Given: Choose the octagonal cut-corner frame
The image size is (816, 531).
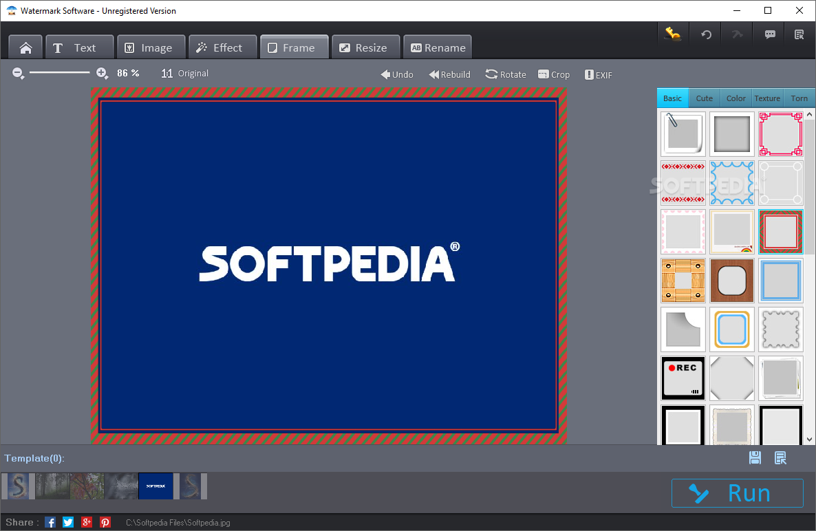Looking at the screenshot, I should tap(731, 378).
